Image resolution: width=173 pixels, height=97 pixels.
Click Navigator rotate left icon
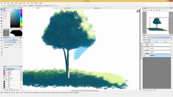152,10
